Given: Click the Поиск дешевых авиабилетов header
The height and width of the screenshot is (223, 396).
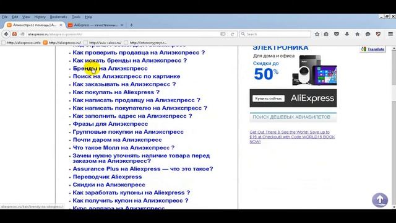Looking at the screenshot, I should pyautogui.click(x=293, y=117).
